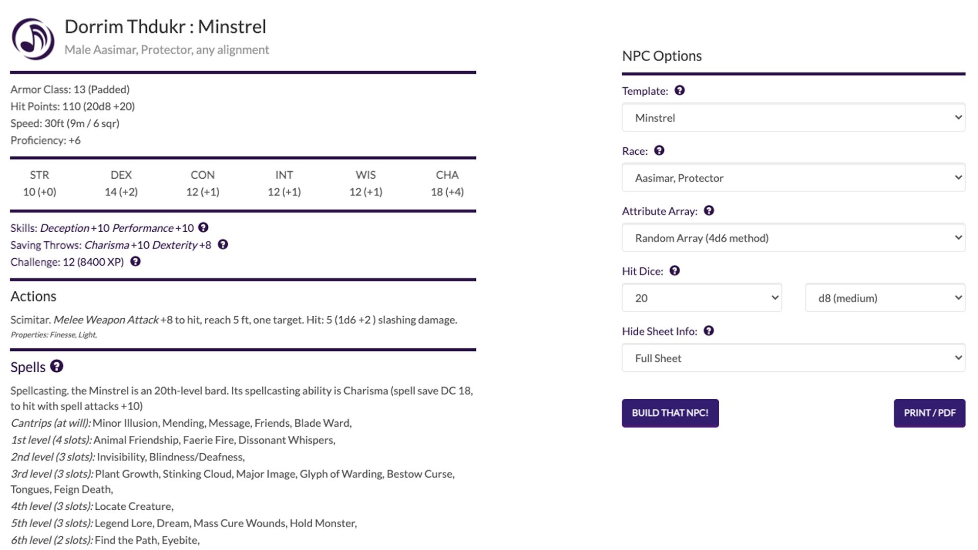Click the PRINT / PDF button
This screenshot has width=978, height=550.
[x=929, y=413]
